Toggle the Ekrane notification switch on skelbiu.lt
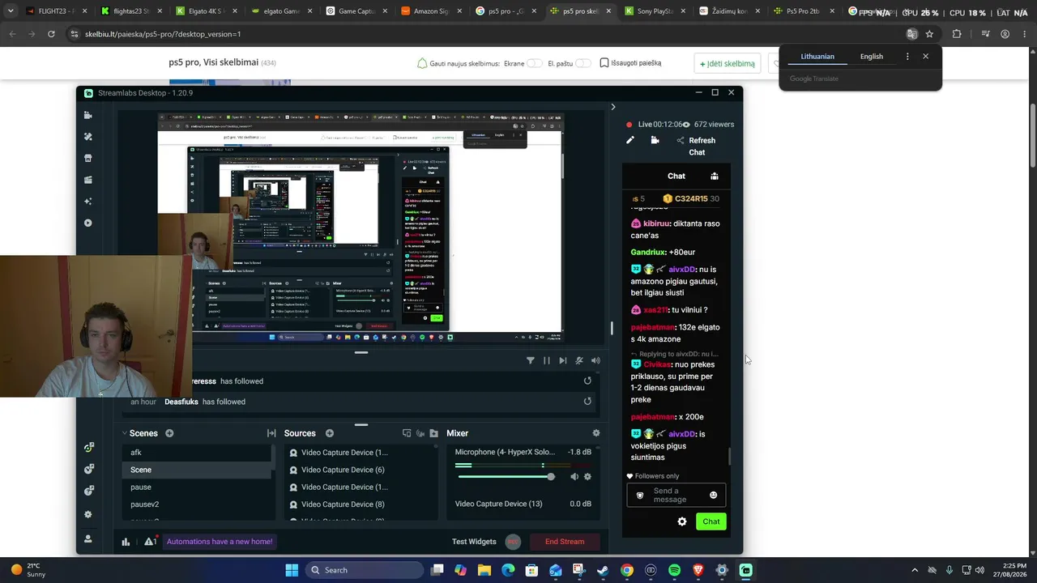The height and width of the screenshot is (583, 1037). coord(535,63)
